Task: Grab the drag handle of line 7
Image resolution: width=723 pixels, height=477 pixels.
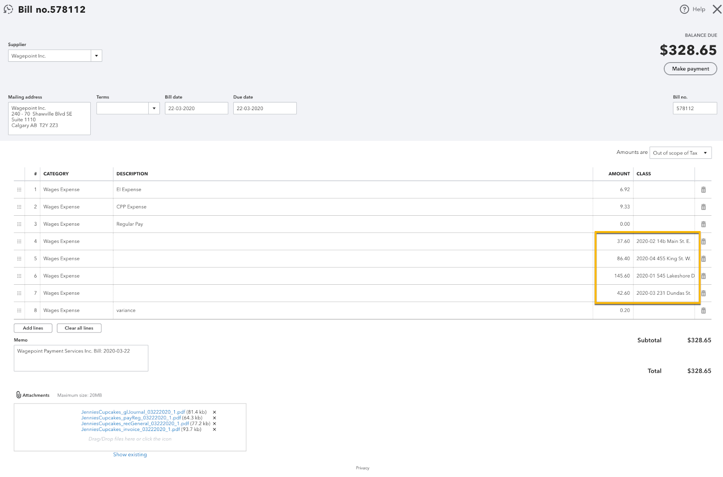Action: pyautogui.click(x=19, y=293)
